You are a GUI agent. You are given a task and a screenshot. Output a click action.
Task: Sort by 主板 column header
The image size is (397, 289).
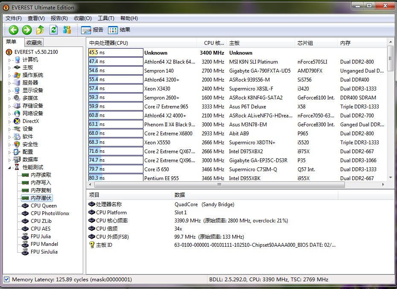pyautogui.click(x=261, y=43)
